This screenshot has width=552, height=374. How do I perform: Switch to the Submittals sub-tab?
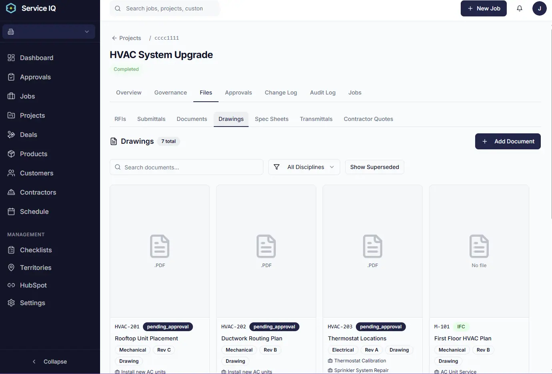pyautogui.click(x=151, y=119)
